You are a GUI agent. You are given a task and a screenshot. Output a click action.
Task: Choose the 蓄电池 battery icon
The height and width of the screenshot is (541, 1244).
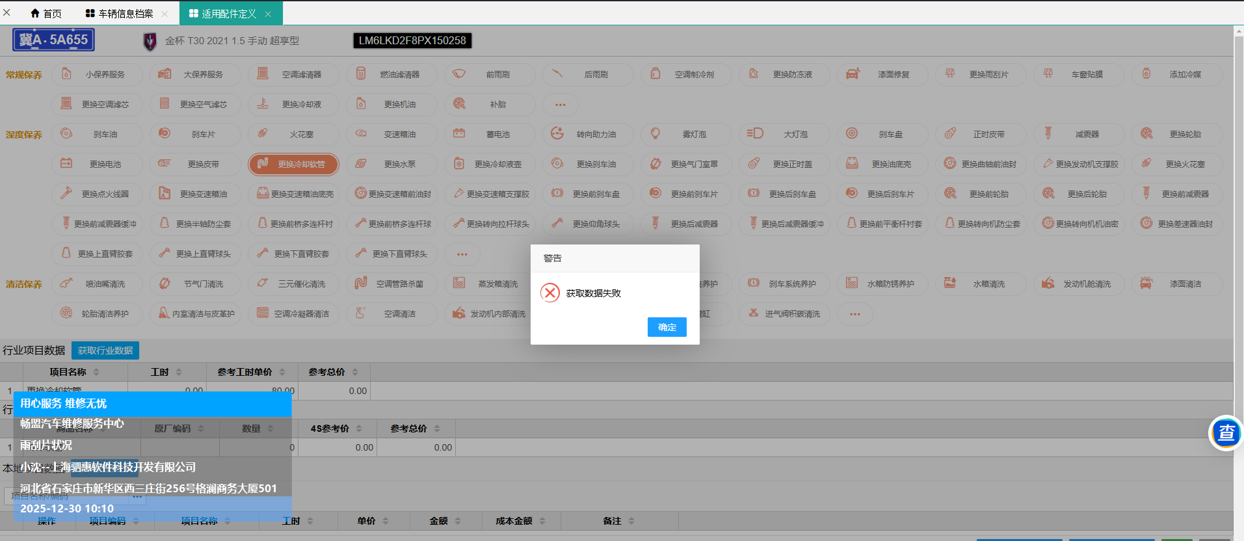(490, 135)
